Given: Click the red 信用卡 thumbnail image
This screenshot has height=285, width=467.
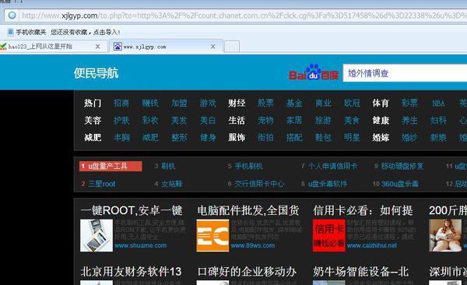Looking at the screenshot, I should (329, 235).
